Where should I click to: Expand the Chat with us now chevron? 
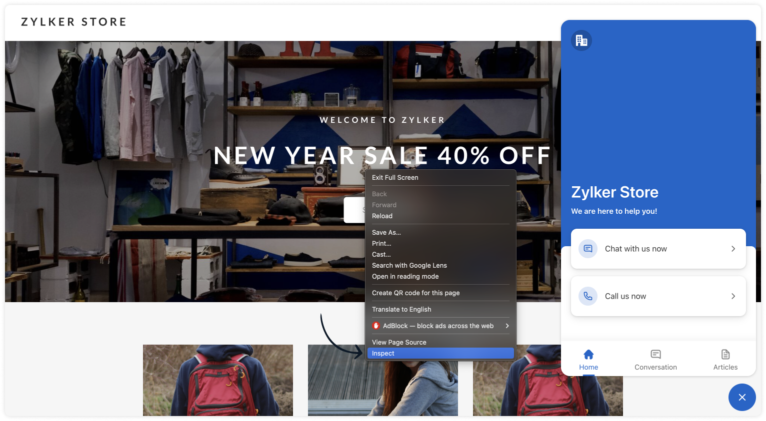point(733,249)
